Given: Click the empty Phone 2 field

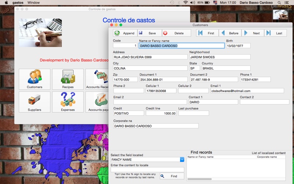Looking at the screenshot, I should (129, 91).
